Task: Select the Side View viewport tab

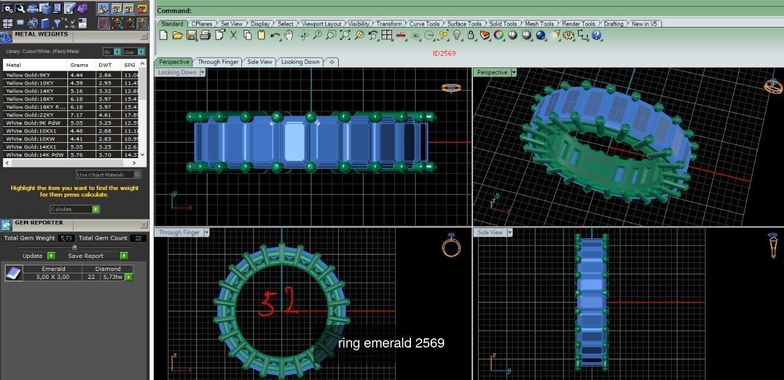Action: tap(260, 62)
